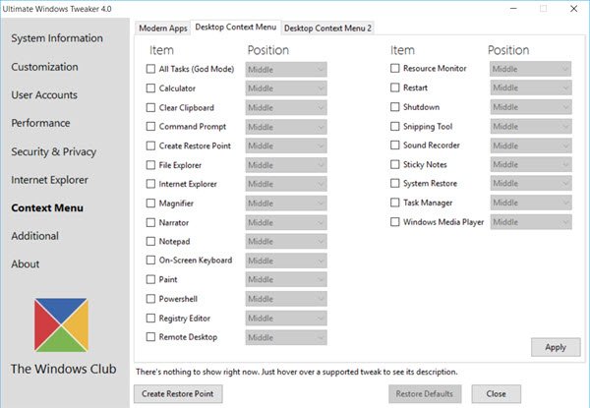This screenshot has width=590, height=408.
Task: Open position dropdown for Calculator
Action: [x=286, y=88]
